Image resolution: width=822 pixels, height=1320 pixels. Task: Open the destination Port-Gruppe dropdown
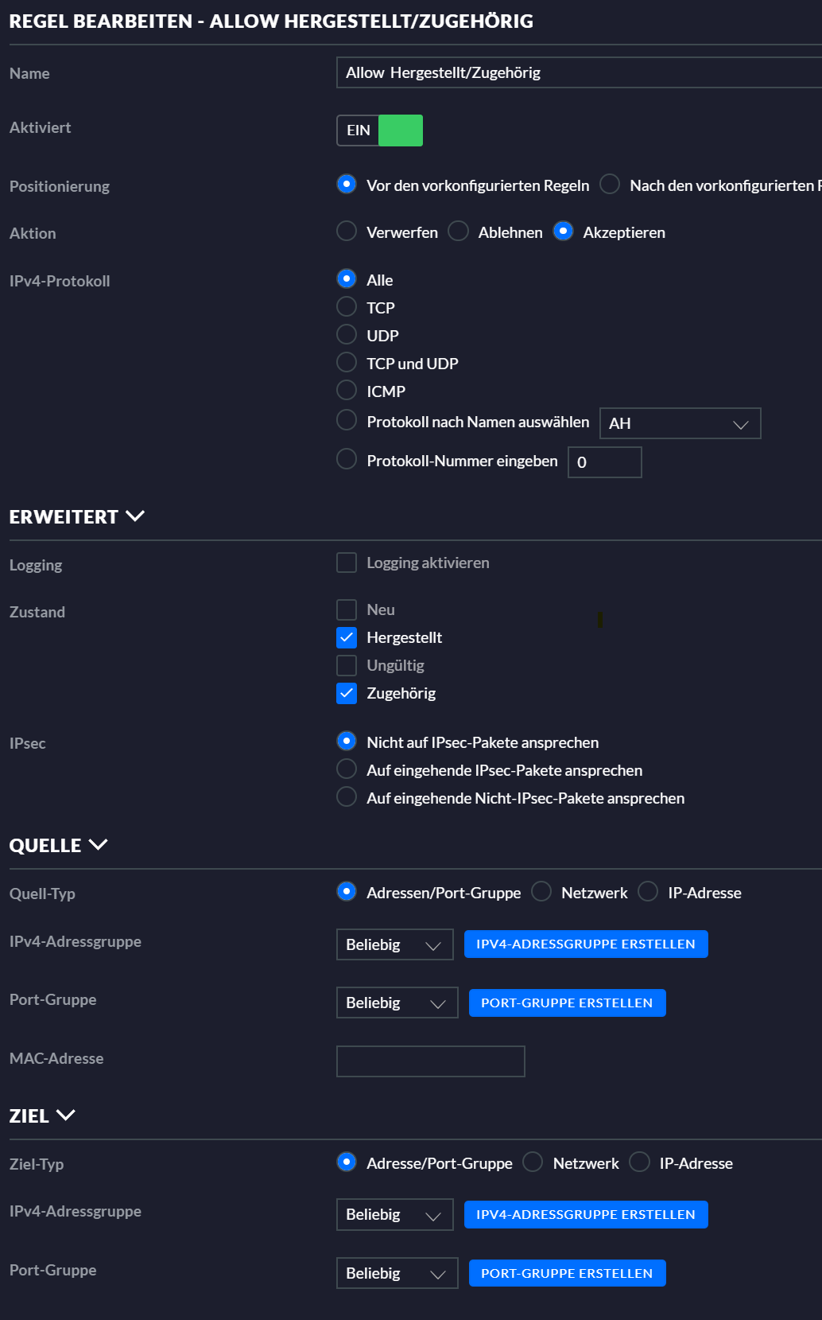click(x=397, y=1273)
